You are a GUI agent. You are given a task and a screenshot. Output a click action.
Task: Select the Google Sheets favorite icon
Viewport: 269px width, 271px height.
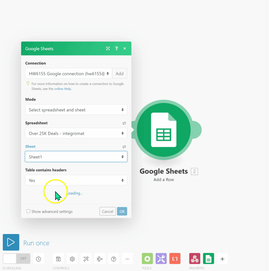pos(208,259)
